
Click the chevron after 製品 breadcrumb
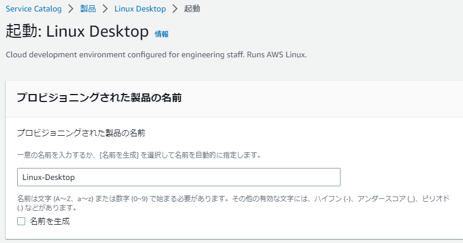pyautogui.click(x=105, y=9)
